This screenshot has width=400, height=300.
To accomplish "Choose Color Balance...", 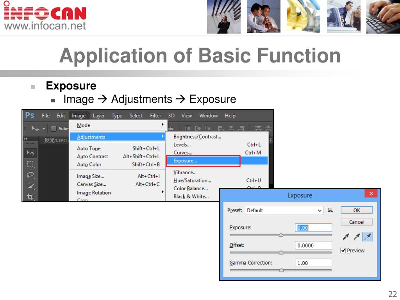I will coord(193,189).
